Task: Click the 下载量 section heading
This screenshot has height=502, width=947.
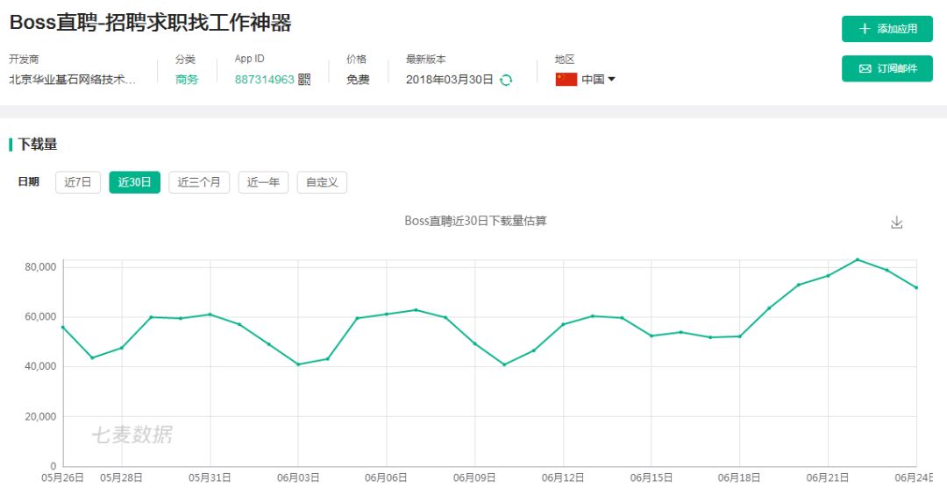Action: [38, 145]
